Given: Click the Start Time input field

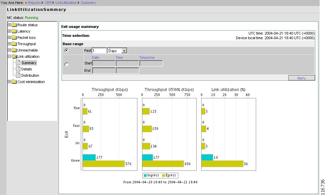Looking at the screenshot, I should click(x=127, y=63).
